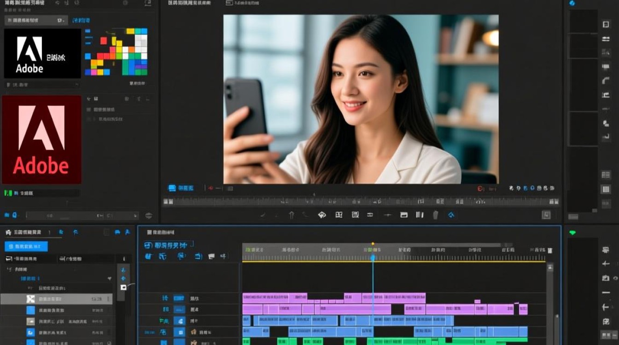This screenshot has width=619, height=345.
Task: Click the blue playhead on the timeline ruler
Action: [373, 258]
